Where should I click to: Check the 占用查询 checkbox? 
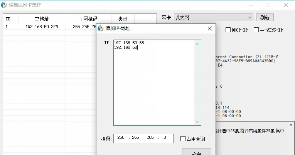click(183, 139)
